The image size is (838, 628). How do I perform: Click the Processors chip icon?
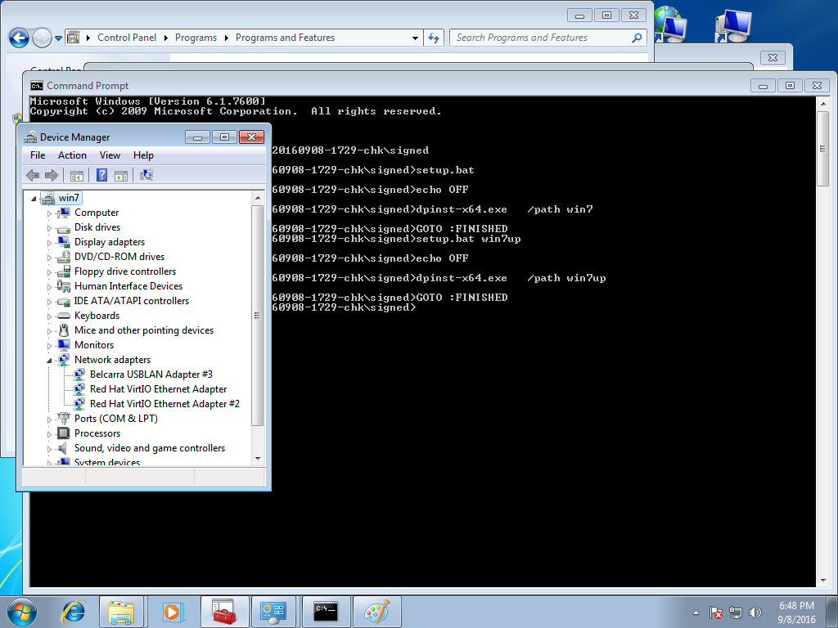coord(64,433)
